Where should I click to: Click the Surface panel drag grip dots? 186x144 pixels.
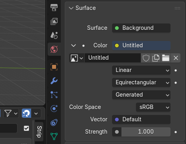pos(177,8)
